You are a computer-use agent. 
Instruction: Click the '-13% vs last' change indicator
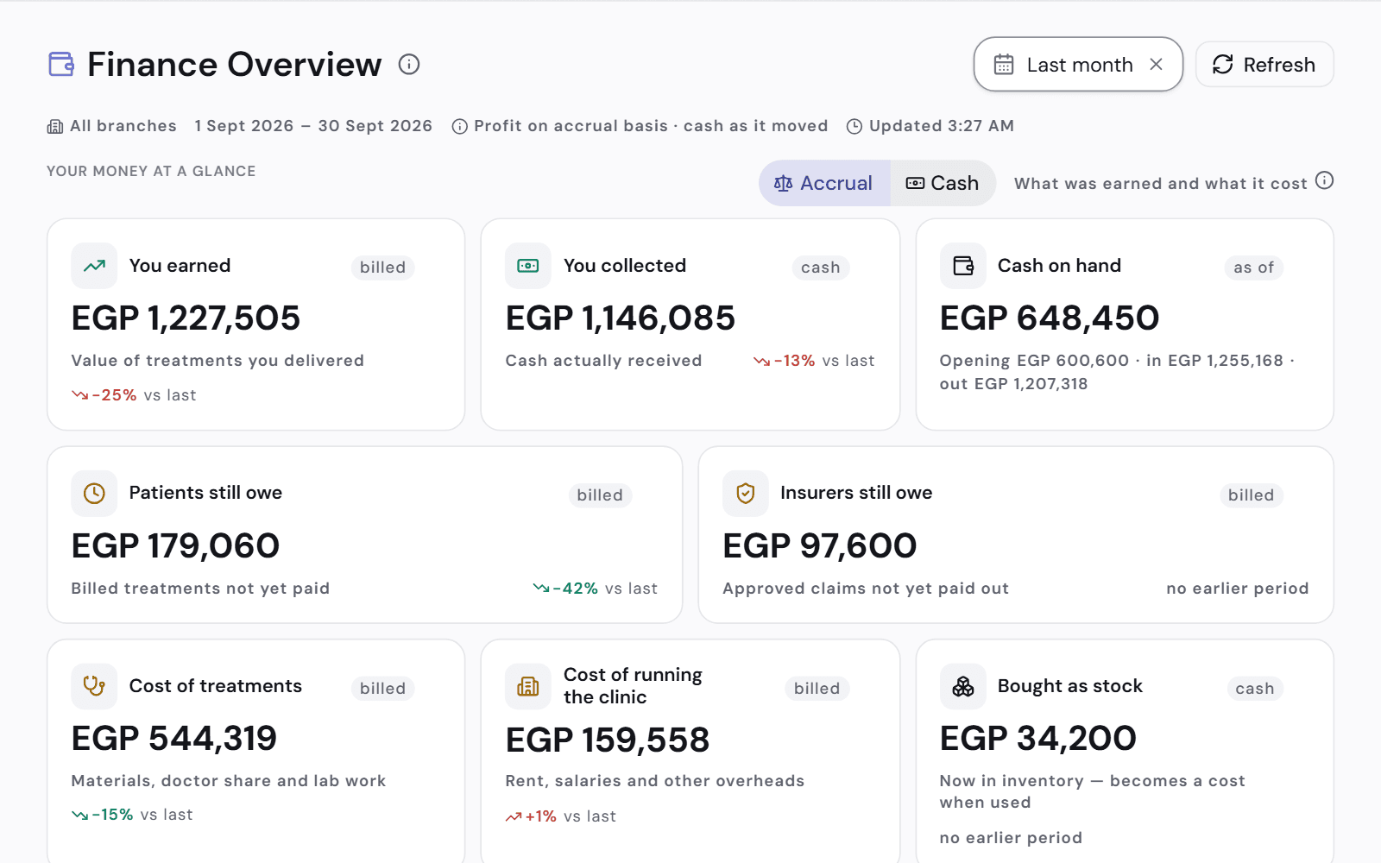click(814, 361)
